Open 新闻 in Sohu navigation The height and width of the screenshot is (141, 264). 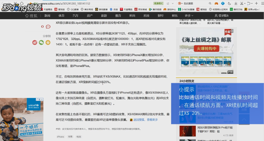[47, 16]
